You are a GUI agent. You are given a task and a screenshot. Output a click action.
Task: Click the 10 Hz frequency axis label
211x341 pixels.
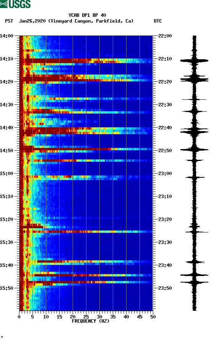tap(46, 317)
